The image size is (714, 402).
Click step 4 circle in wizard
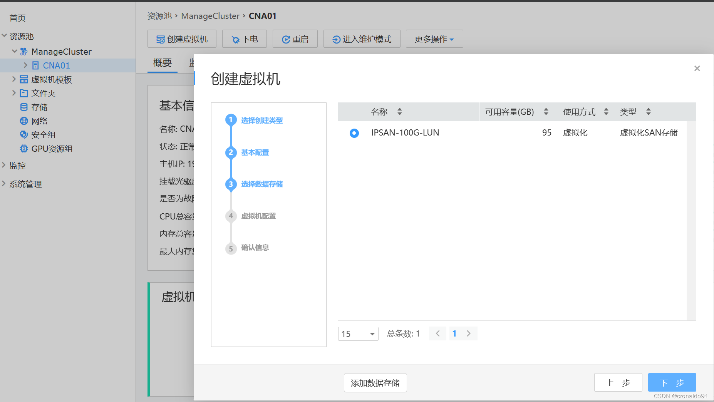(x=231, y=216)
